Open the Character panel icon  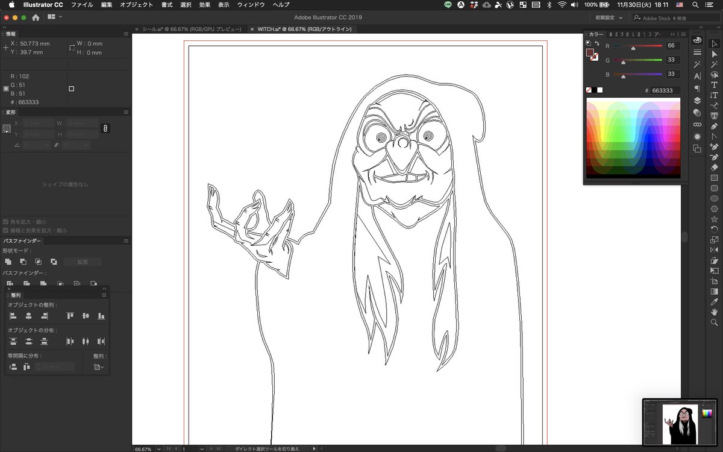click(697, 76)
